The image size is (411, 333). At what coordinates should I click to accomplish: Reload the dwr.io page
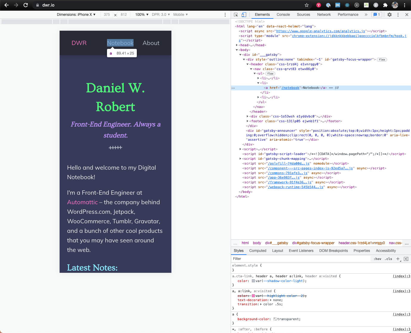(26, 5)
